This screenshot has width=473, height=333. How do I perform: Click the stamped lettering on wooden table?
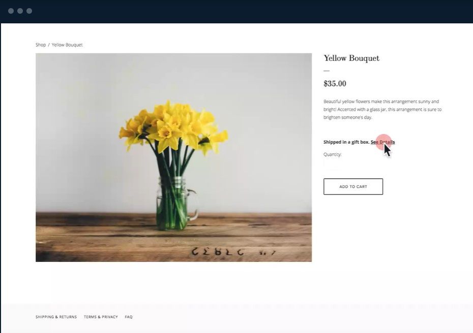(233, 252)
